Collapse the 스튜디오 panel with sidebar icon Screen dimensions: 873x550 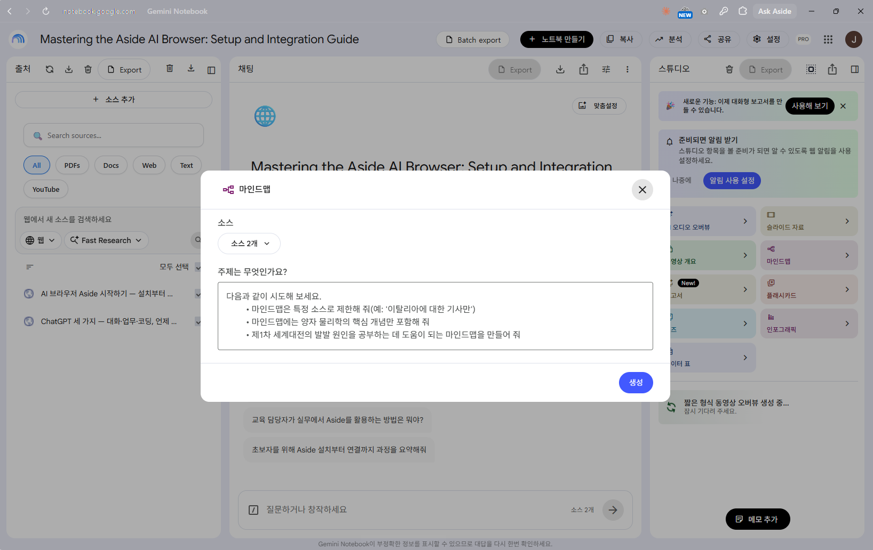pyautogui.click(x=855, y=69)
